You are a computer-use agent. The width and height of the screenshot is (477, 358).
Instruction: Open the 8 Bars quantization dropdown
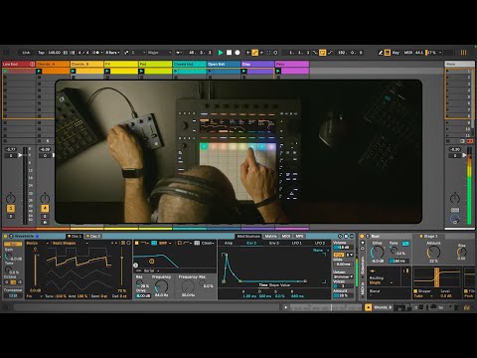pyautogui.click(x=112, y=53)
